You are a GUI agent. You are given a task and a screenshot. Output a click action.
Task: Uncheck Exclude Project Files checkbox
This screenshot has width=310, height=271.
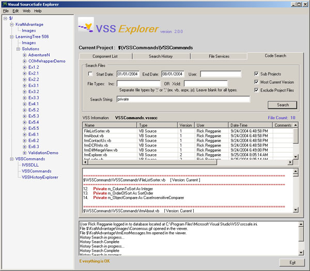point(256,90)
